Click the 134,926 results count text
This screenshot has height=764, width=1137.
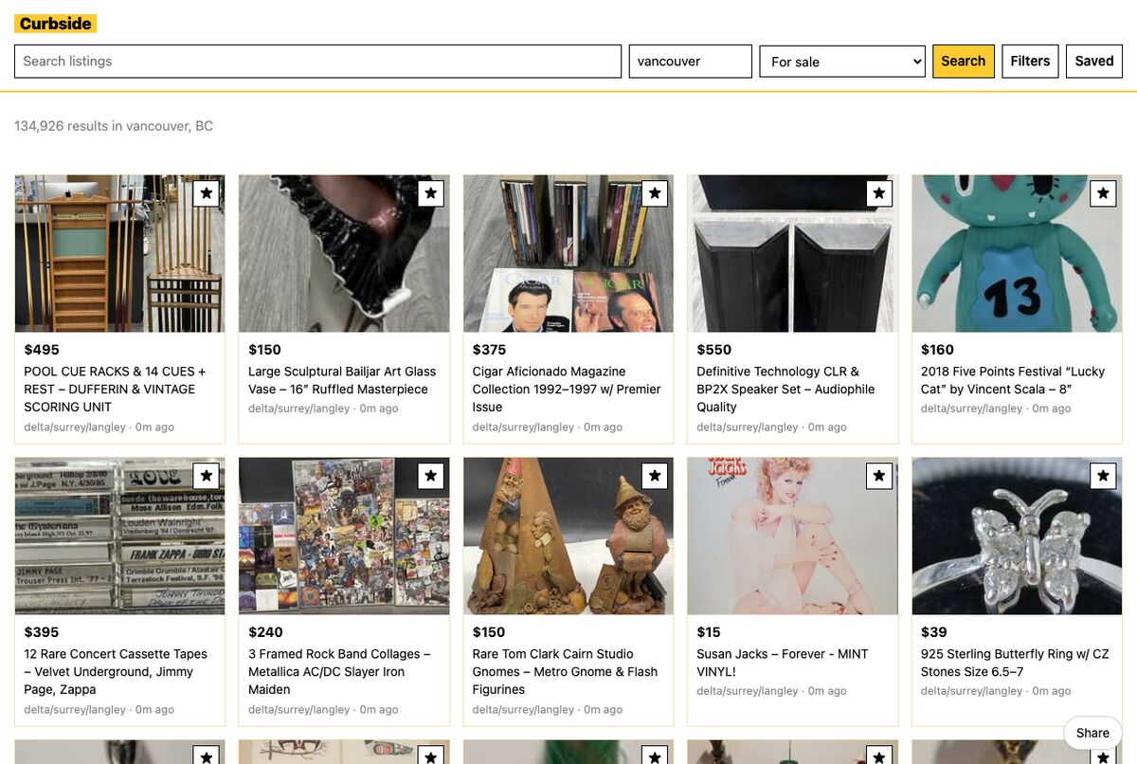(114, 125)
